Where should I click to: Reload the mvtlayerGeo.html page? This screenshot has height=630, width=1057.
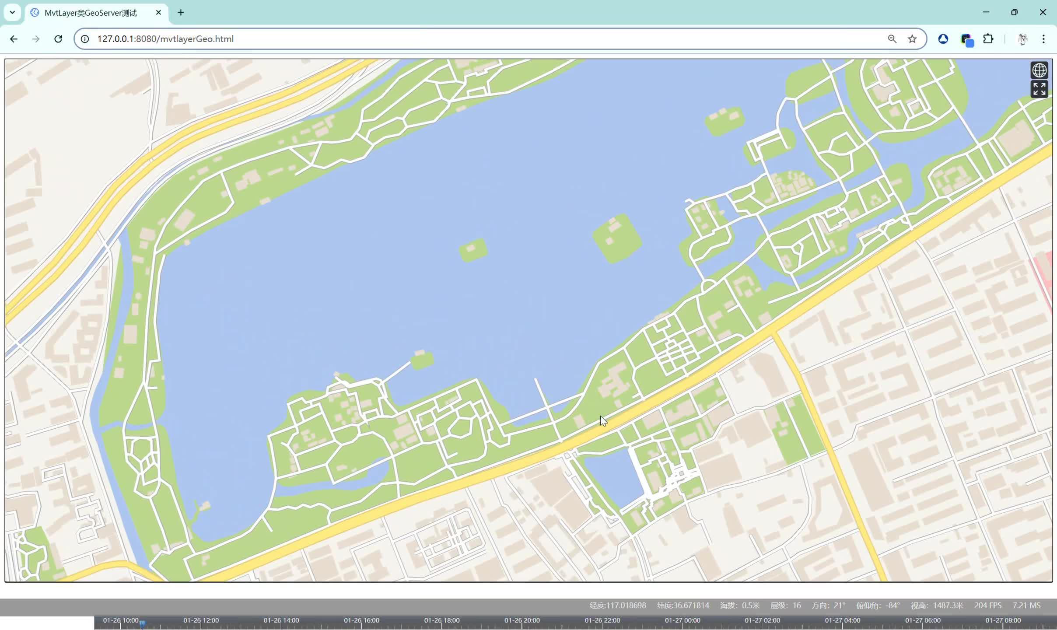[58, 39]
